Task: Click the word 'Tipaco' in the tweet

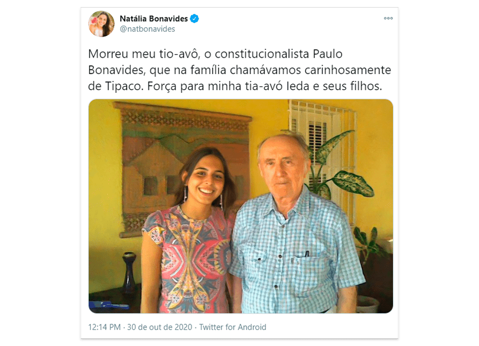Action: [124, 86]
